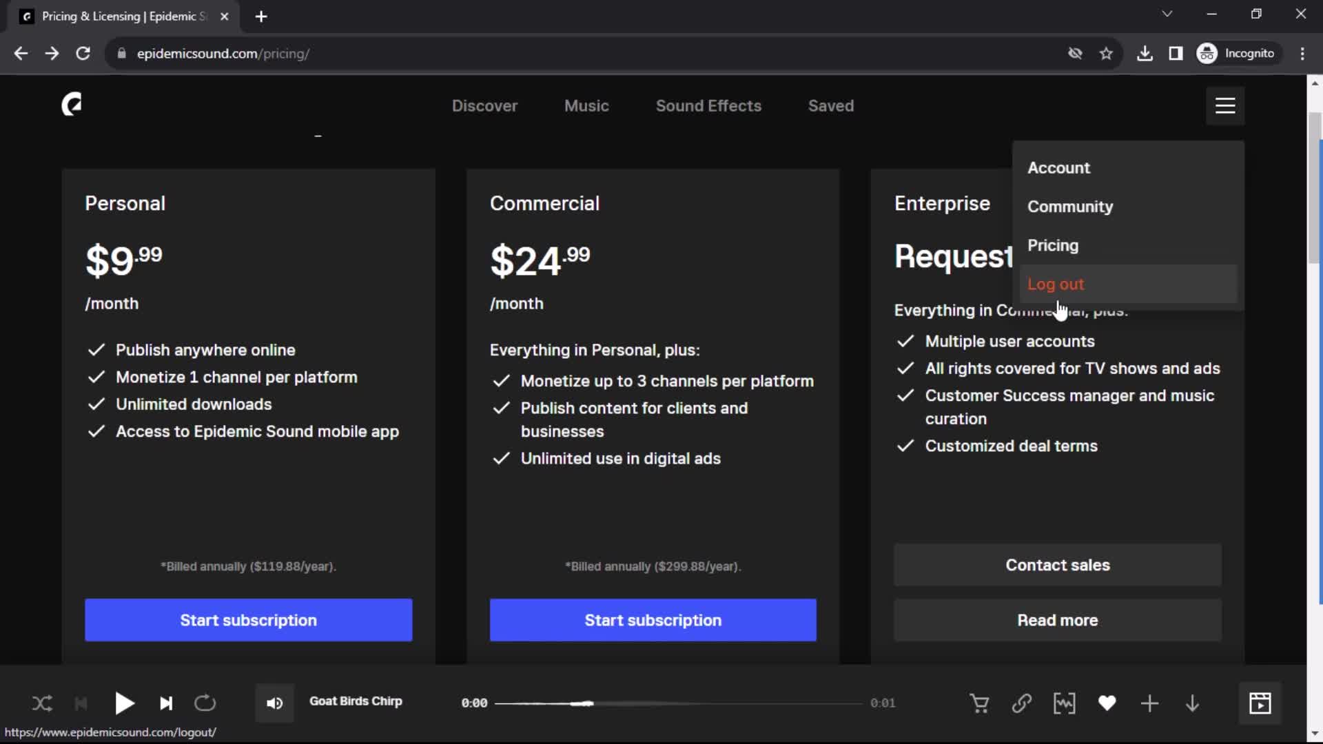
Task: Open find similar waveform icon
Action: 1065,703
